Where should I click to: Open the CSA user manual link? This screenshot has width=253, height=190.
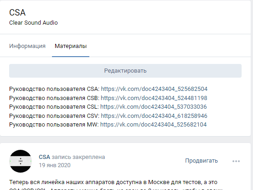click(x=154, y=89)
